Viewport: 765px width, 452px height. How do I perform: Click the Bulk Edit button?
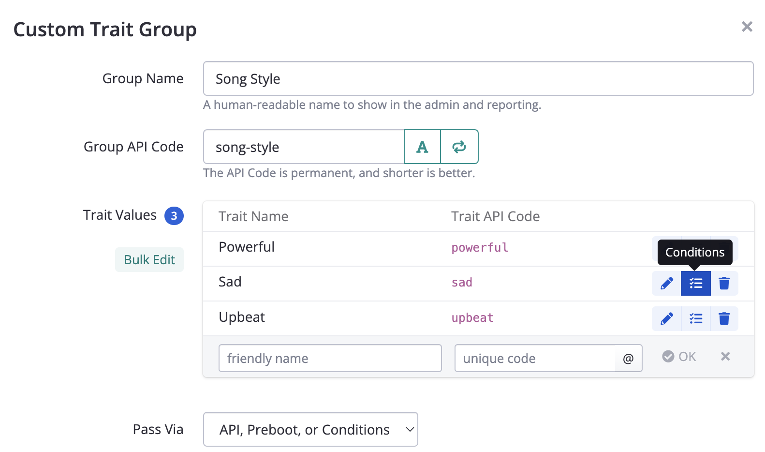coord(149,260)
